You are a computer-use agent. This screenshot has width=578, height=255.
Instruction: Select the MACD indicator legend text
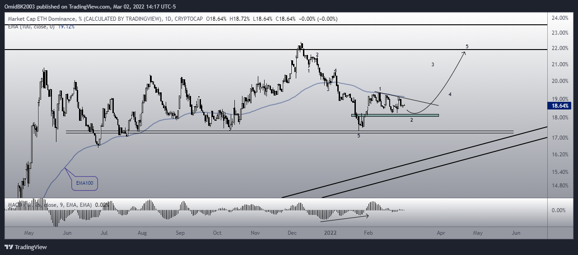coord(49,205)
